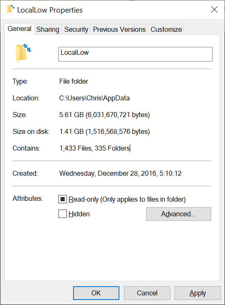Click the Created: label
This screenshot has height=305, width=225.
[x=25, y=173]
